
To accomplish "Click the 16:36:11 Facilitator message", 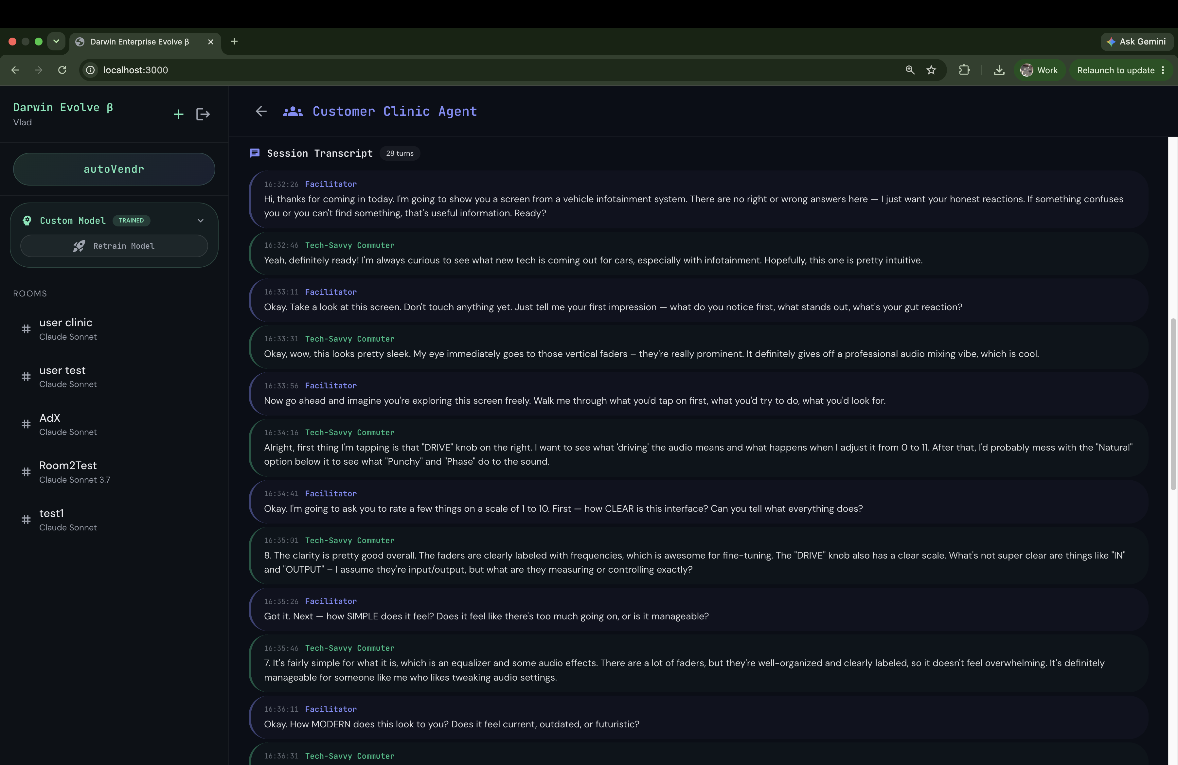I will [x=698, y=718].
